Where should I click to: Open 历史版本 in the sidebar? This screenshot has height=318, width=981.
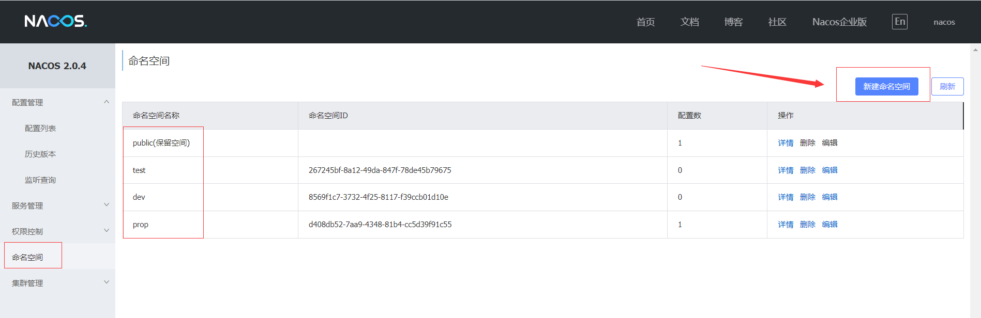point(40,154)
